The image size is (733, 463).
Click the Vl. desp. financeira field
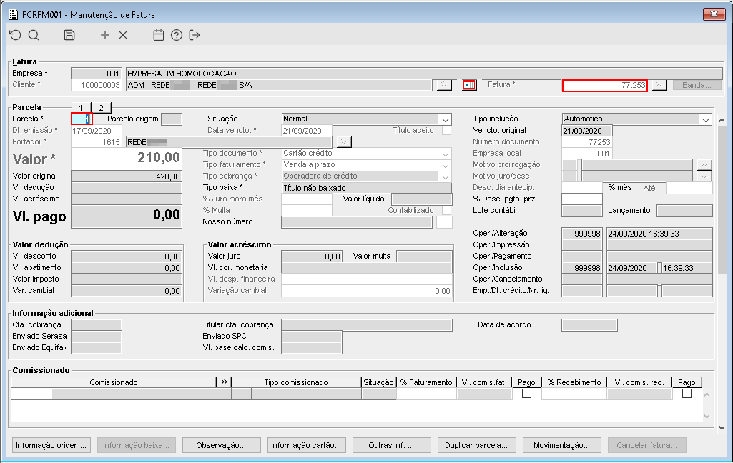[366, 279]
